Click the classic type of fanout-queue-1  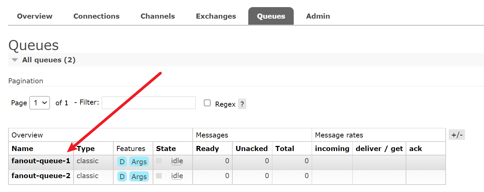[x=88, y=161]
